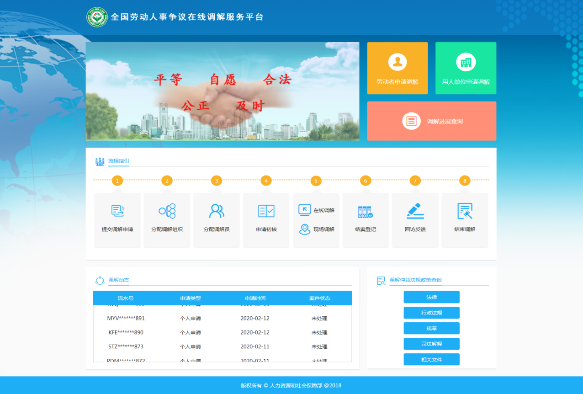Screen dimensions: 583x394
Task: Select step number 5 circle marker
Action: [x=316, y=181]
